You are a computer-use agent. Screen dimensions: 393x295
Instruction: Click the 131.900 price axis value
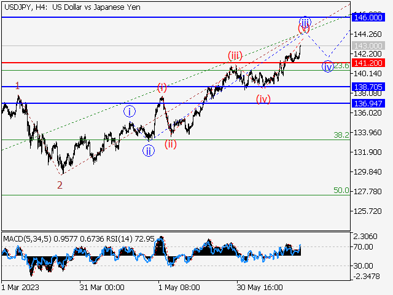pos(367,152)
